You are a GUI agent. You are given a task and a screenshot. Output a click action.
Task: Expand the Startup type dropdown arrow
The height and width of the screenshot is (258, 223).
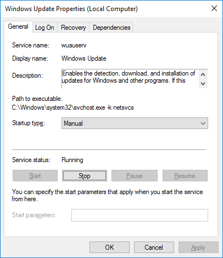tap(203, 123)
